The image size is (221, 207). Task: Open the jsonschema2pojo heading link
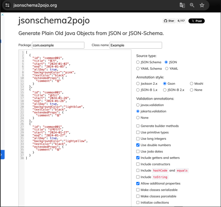pos(54,20)
